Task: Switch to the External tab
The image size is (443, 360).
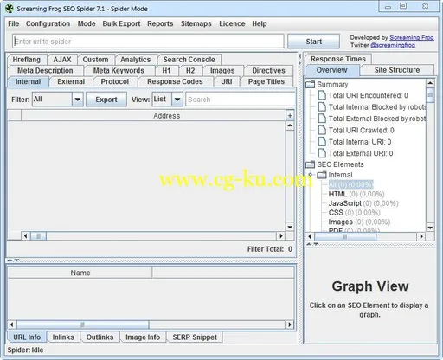Action: [x=71, y=81]
